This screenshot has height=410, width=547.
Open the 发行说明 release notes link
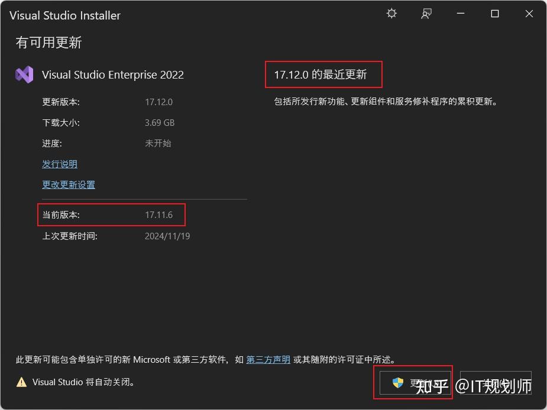pyautogui.click(x=59, y=164)
